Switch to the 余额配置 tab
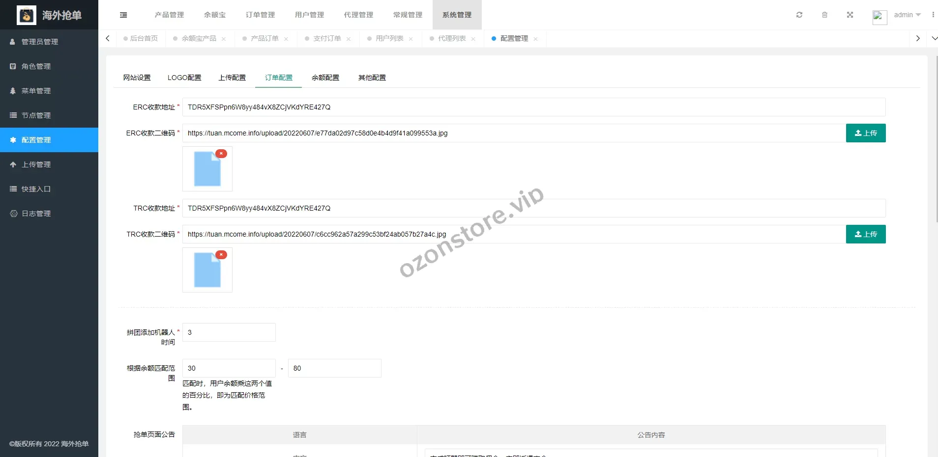The height and width of the screenshot is (457, 938). click(x=325, y=78)
